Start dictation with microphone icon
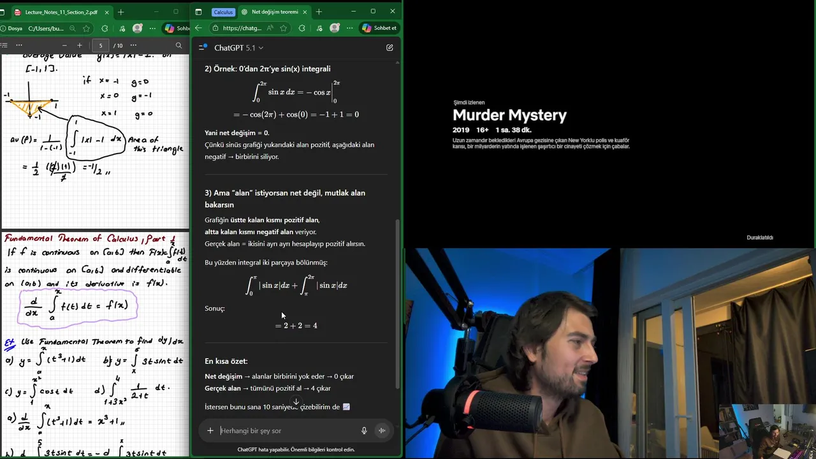816x459 pixels. 364,431
